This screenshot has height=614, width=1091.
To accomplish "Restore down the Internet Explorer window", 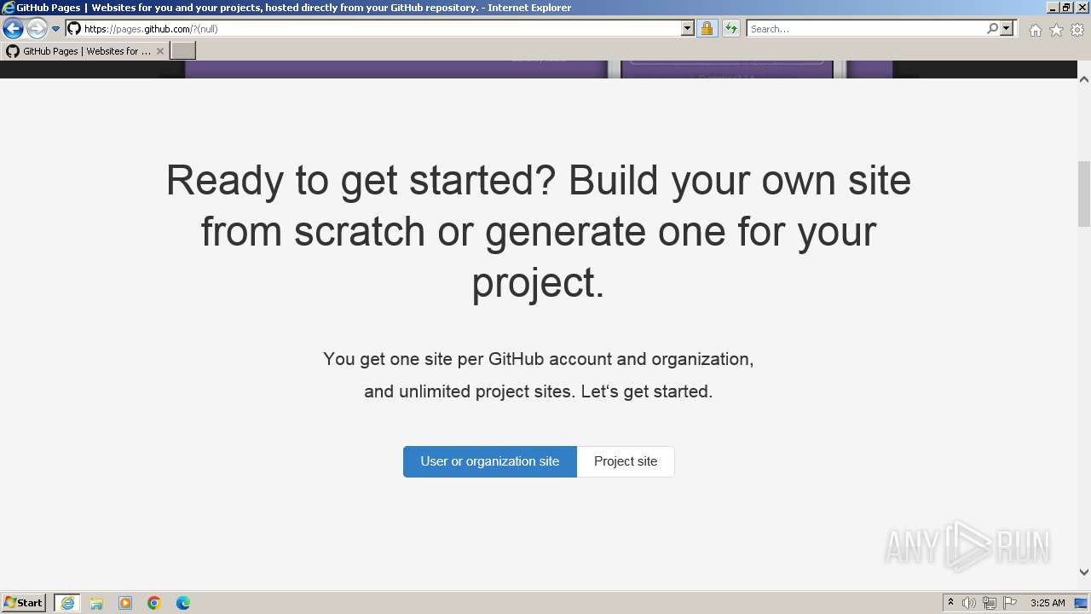I will click(1067, 8).
